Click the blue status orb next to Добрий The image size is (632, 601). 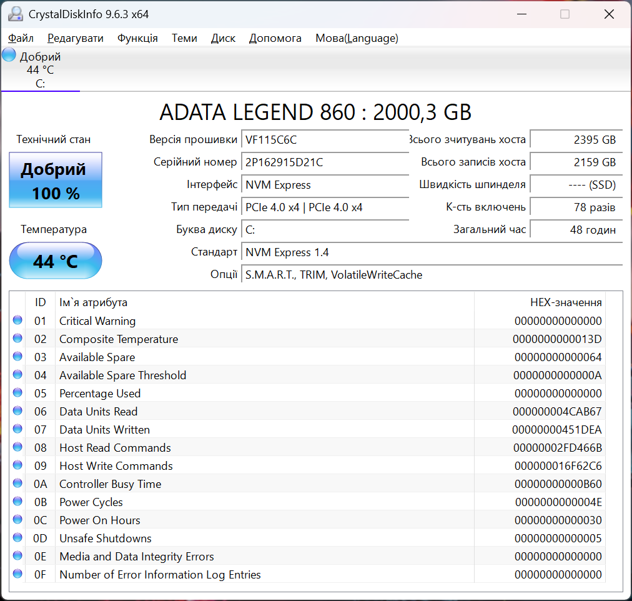click(9, 55)
